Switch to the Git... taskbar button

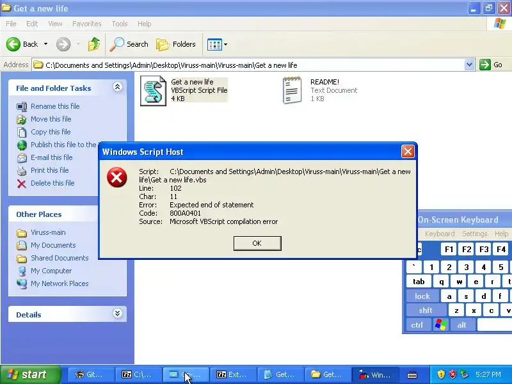(x=91, y=374)
